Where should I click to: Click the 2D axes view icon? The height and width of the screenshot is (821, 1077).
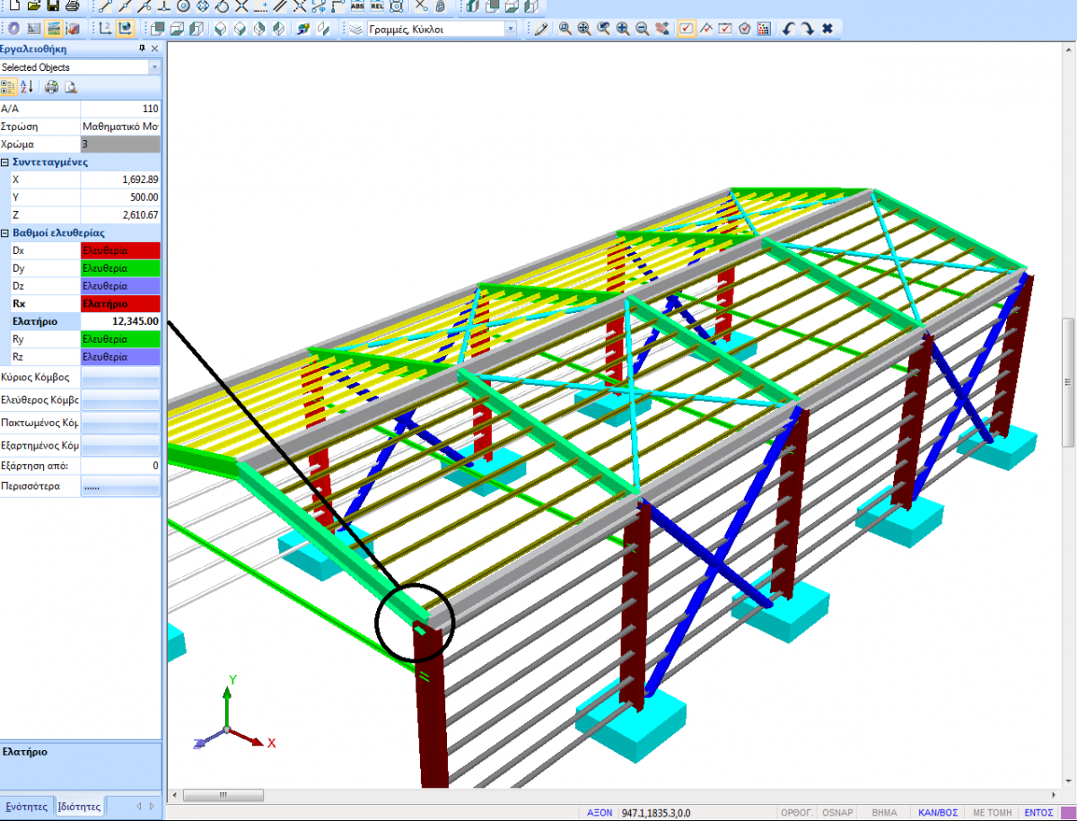click(105, 29)
